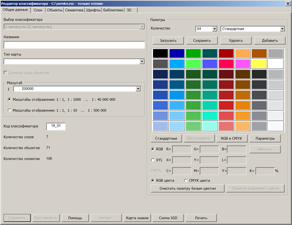Image resolution: width=292 pixels, height=225 pixels.
Task: Expand the Тип карты dropdown
Action: 142,61
